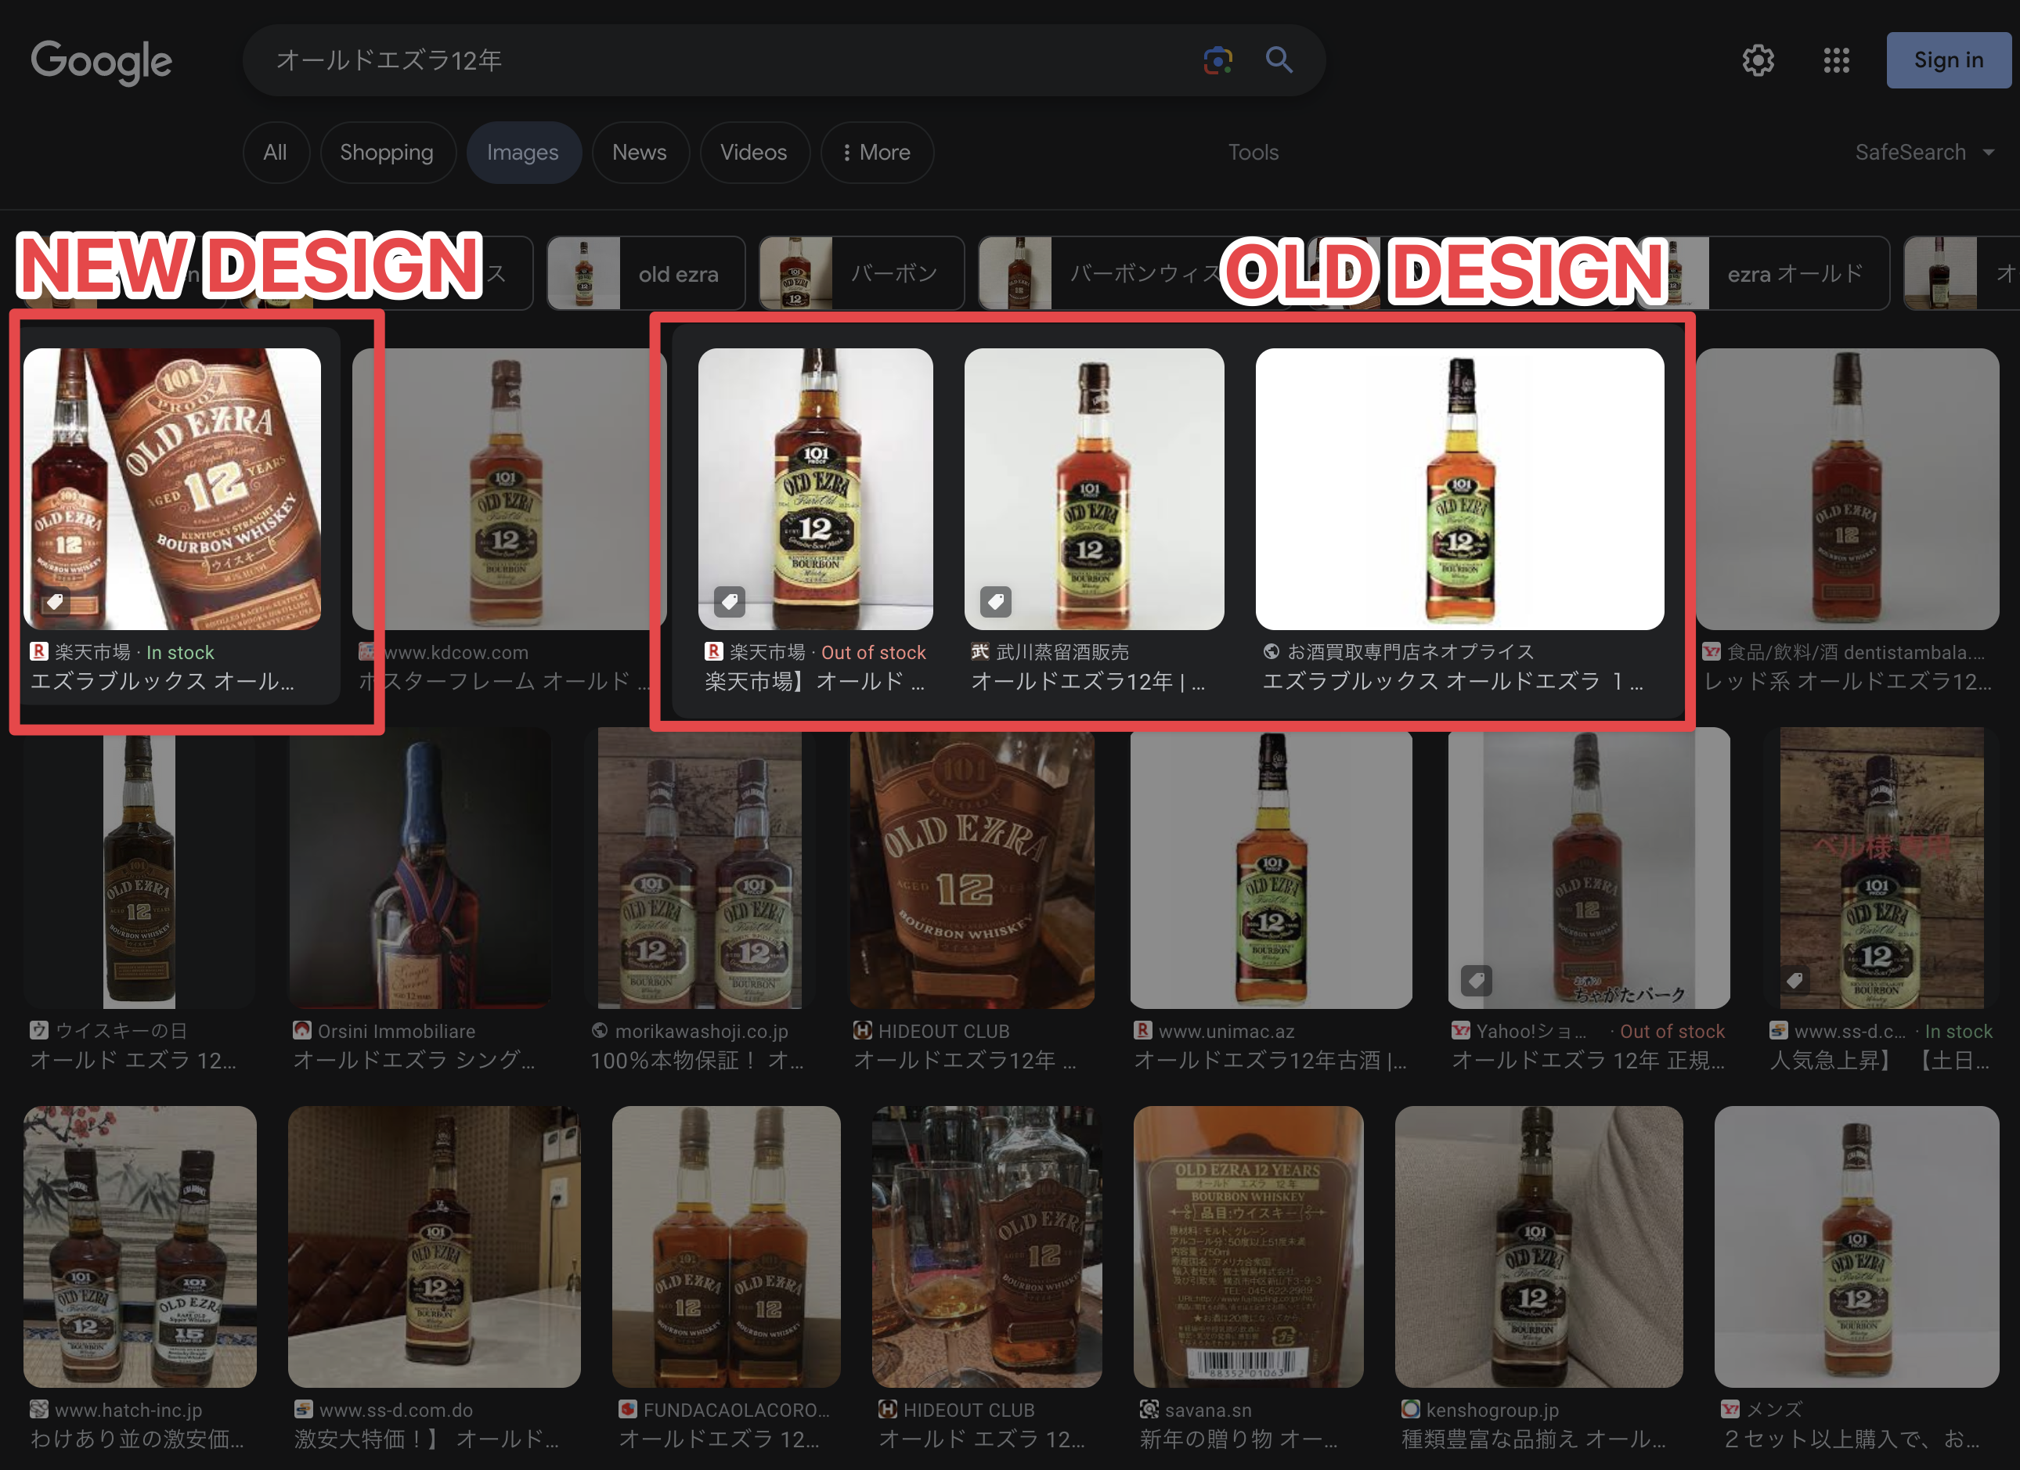Click the magnifier search icon
The width and height of the screenshot is (2020, 1470).
[x=1279, y=60]
